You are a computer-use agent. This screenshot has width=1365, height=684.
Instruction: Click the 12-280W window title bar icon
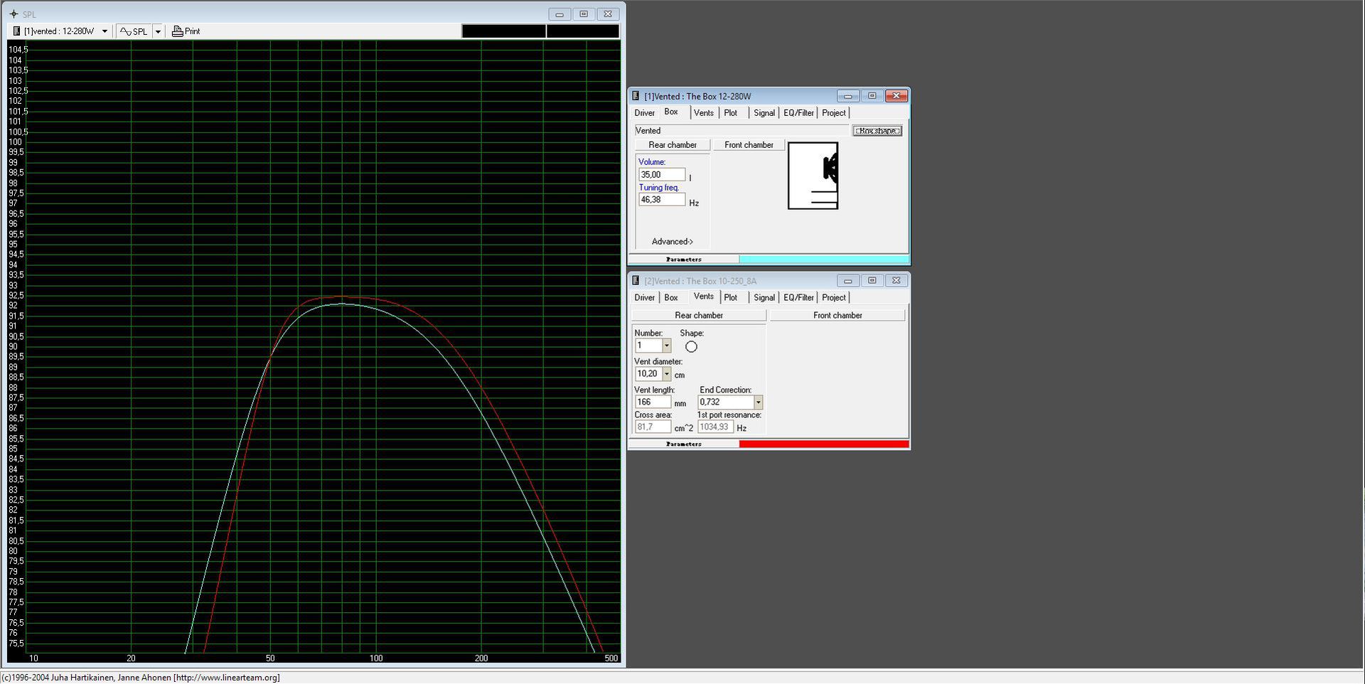point(636,96)
